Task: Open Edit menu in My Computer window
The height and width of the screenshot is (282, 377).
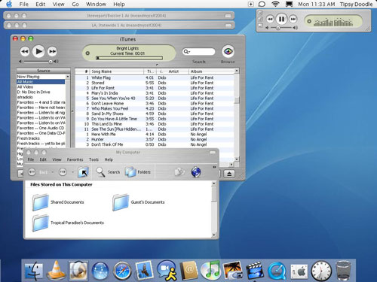Action: [x=43, y=159]
